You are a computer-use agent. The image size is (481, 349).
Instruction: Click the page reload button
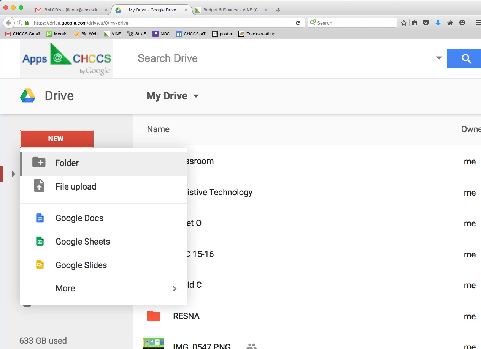point(298,22)
